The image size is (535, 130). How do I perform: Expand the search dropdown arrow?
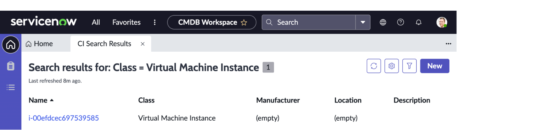363,22
